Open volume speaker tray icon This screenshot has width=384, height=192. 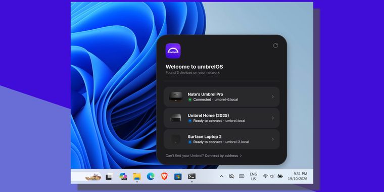(272, 176)
